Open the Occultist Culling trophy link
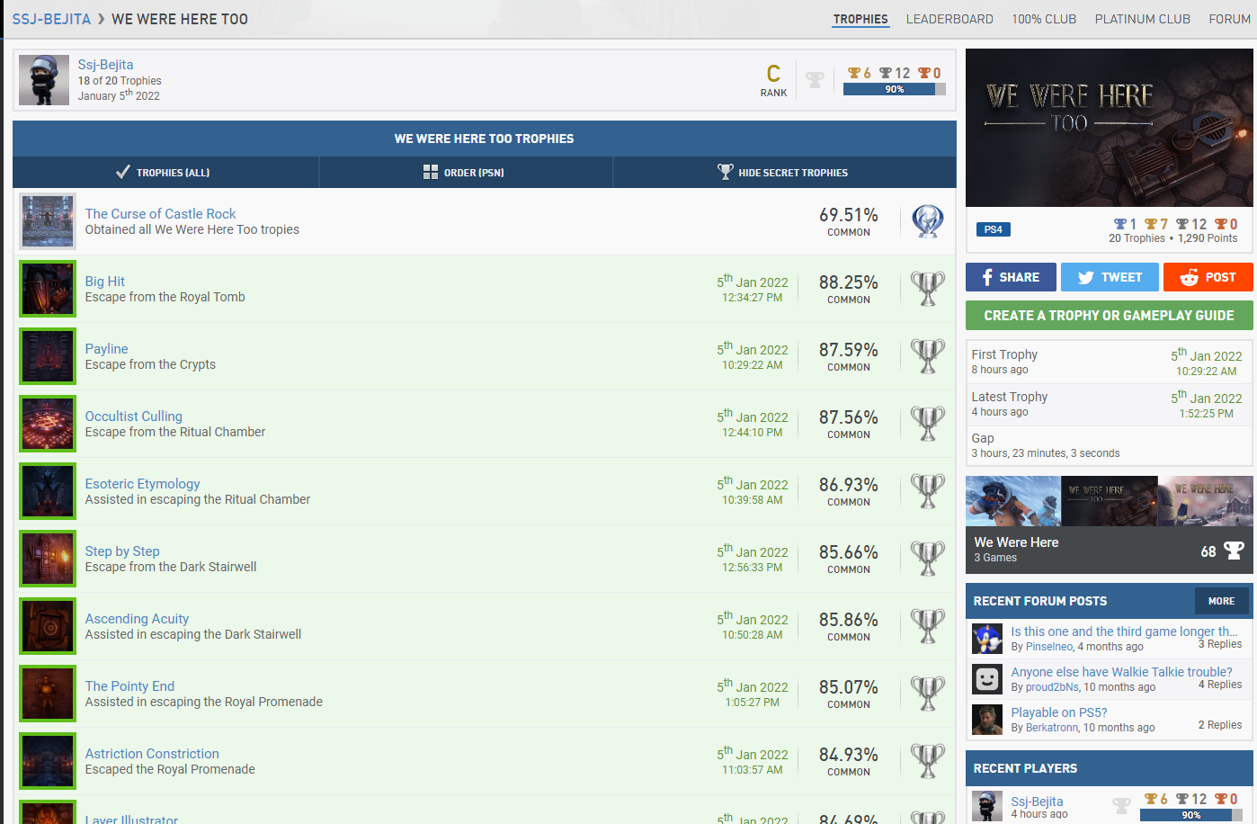 [x=133, y=416]
